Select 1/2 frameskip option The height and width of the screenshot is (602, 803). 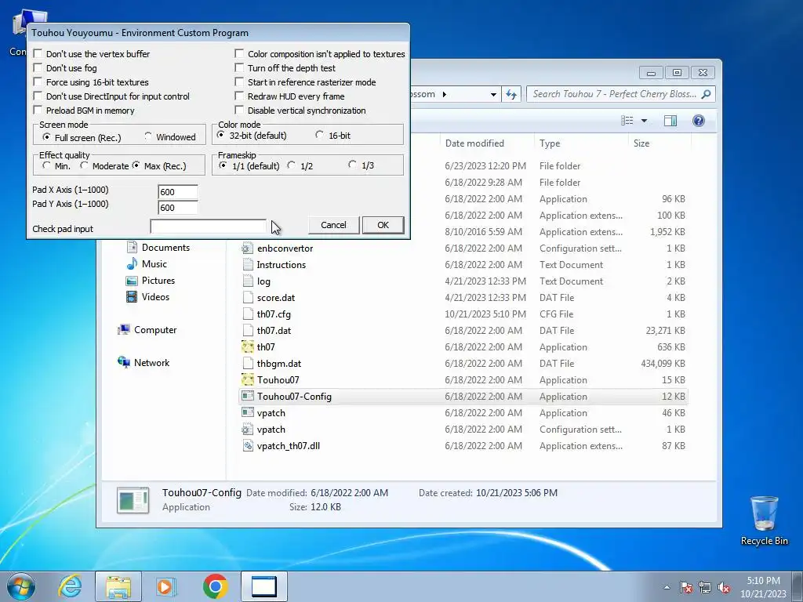coord(292,165)
